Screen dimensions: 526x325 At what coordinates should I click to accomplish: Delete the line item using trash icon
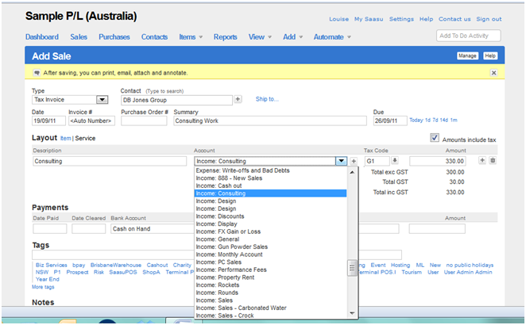[x=493, y=161]
